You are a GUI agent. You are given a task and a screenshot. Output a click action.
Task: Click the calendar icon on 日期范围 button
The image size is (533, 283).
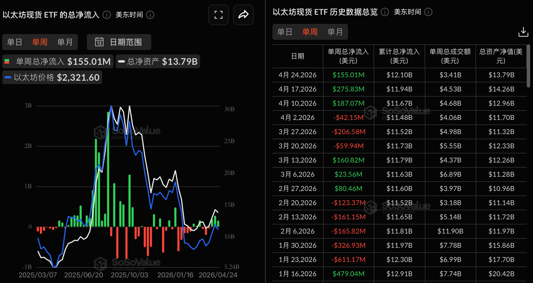coord(100,42)
